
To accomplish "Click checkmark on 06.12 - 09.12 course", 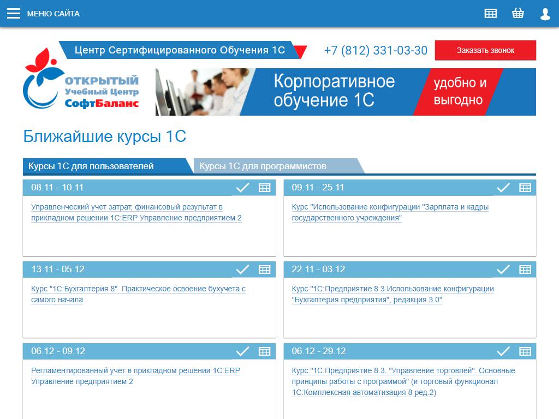I will point(242,351).
